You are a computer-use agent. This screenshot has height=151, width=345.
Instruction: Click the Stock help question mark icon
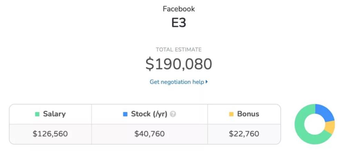point(173,114)
